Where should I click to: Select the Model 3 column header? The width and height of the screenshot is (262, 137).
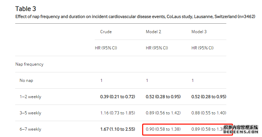pos(199,32)
